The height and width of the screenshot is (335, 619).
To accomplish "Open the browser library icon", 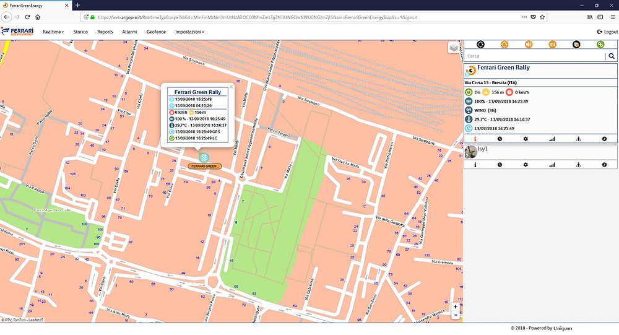I will [x=590, y=17].
